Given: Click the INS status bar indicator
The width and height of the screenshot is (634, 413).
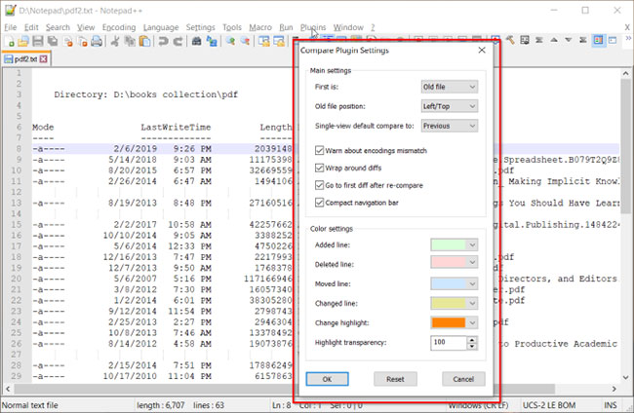Looking at the screenshot, I should click(x=611, y=405).
